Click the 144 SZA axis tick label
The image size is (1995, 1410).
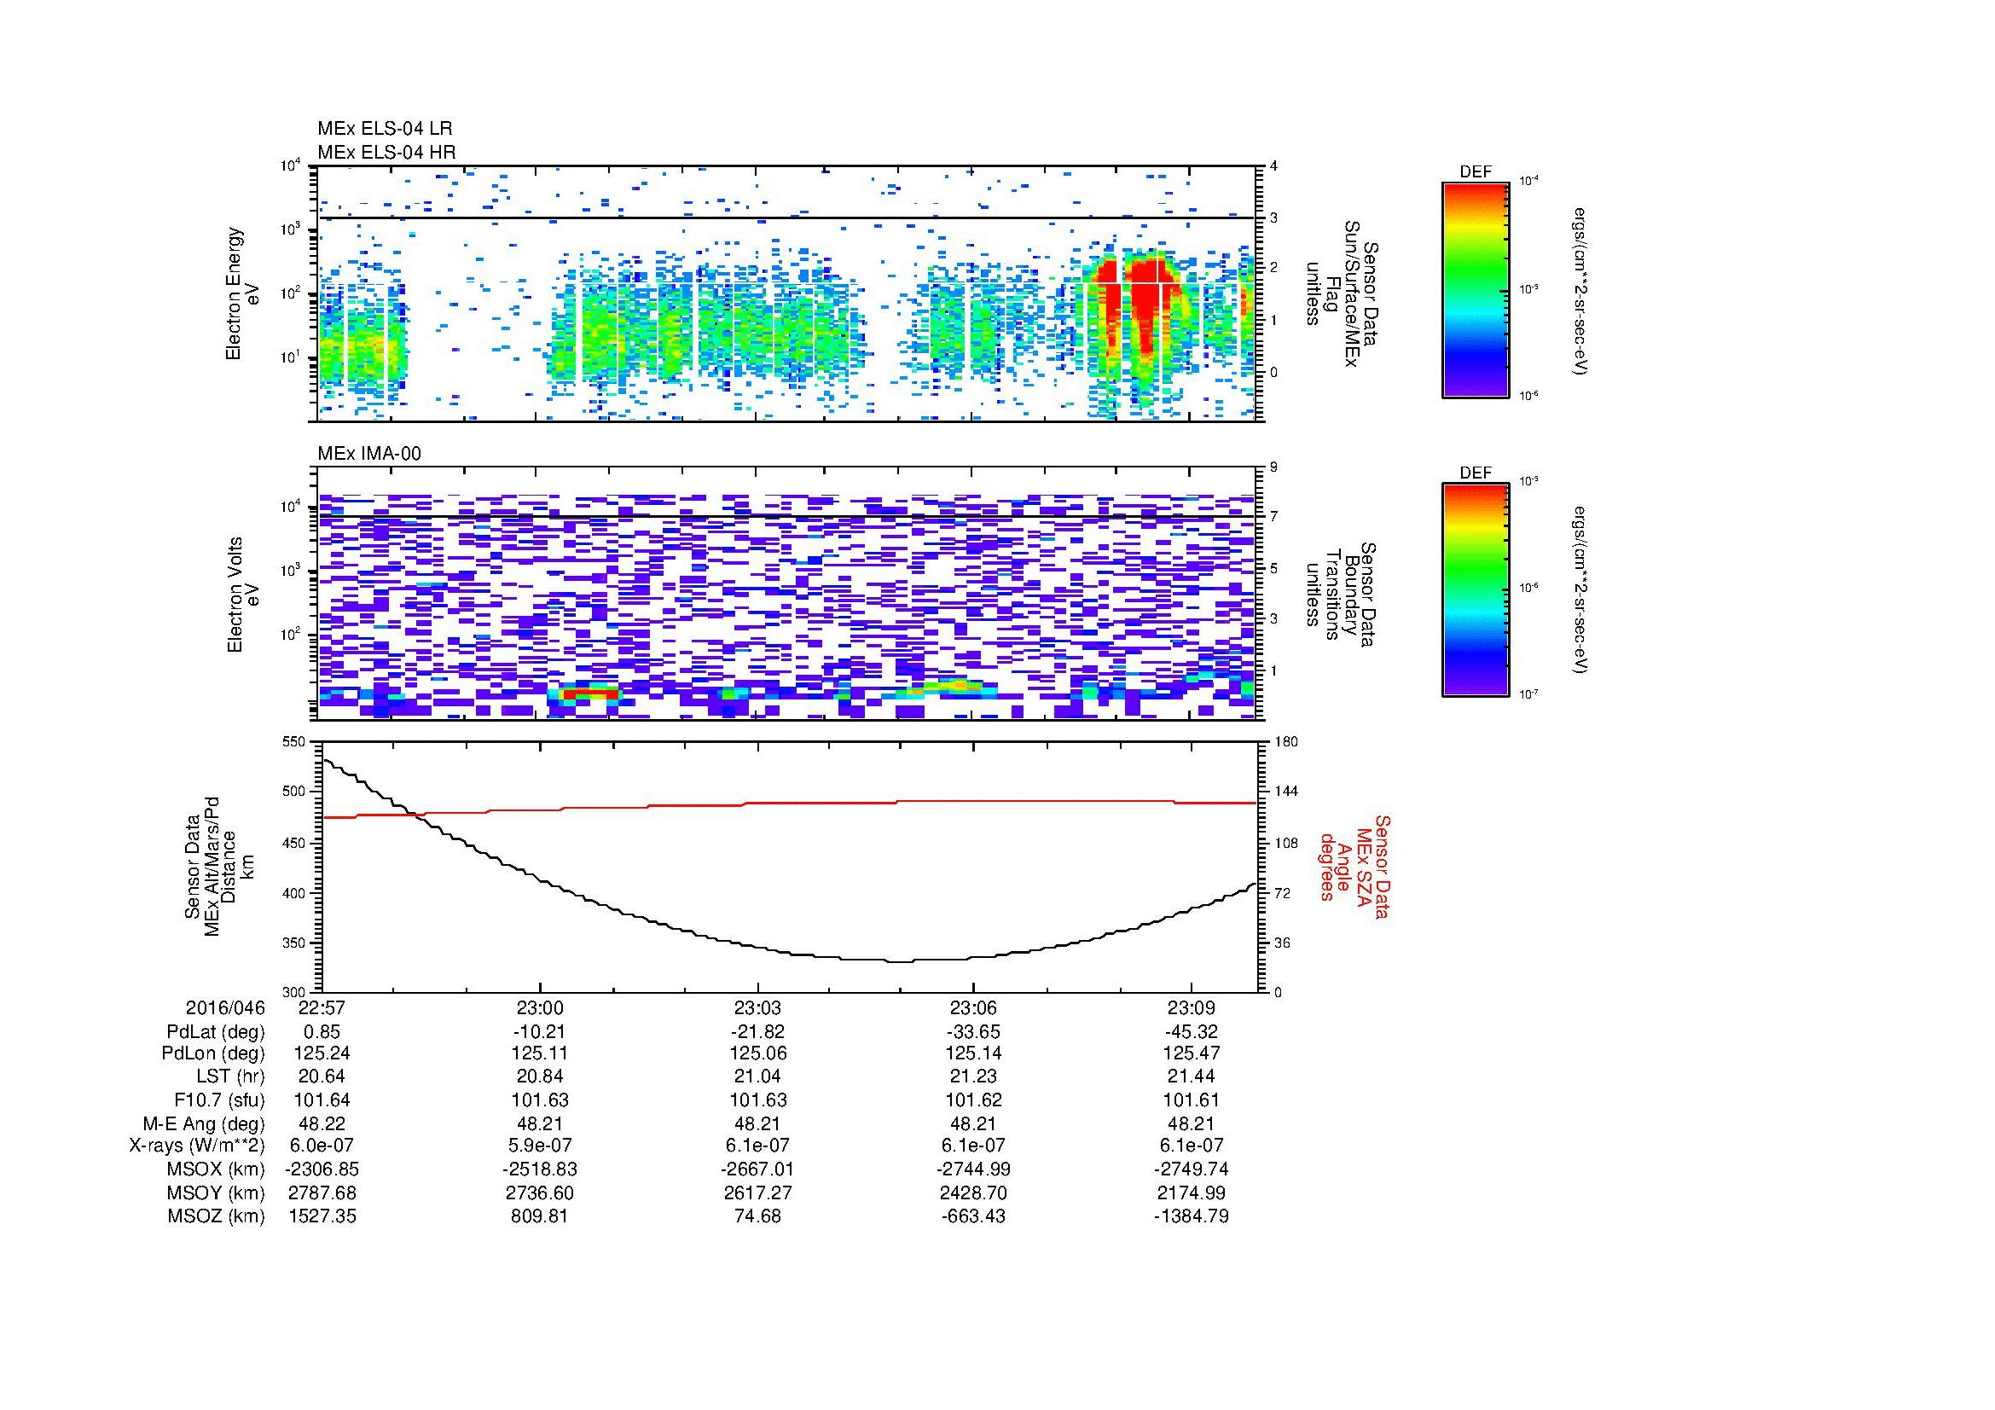coord(1286,792)
